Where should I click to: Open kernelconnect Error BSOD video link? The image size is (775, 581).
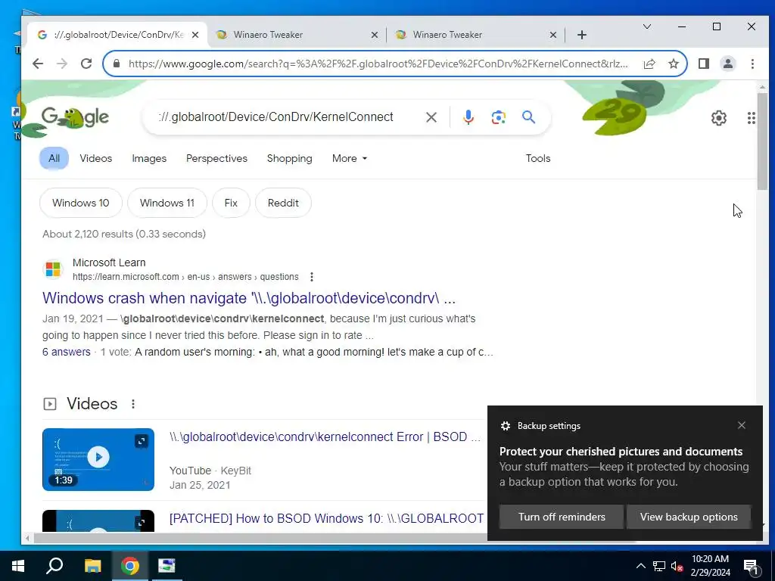[x=325, y=437]
